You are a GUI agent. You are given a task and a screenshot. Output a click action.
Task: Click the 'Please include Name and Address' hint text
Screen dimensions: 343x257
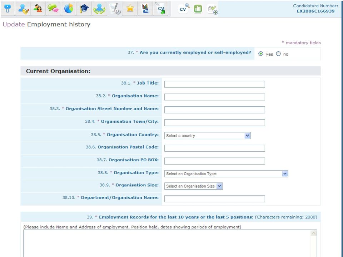coord(132,227)
